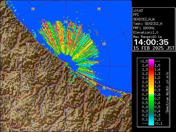This screenshot has width=176, height=132.
Task: Click the "PRF: 1800Hz" text
Action: [144, 28]
